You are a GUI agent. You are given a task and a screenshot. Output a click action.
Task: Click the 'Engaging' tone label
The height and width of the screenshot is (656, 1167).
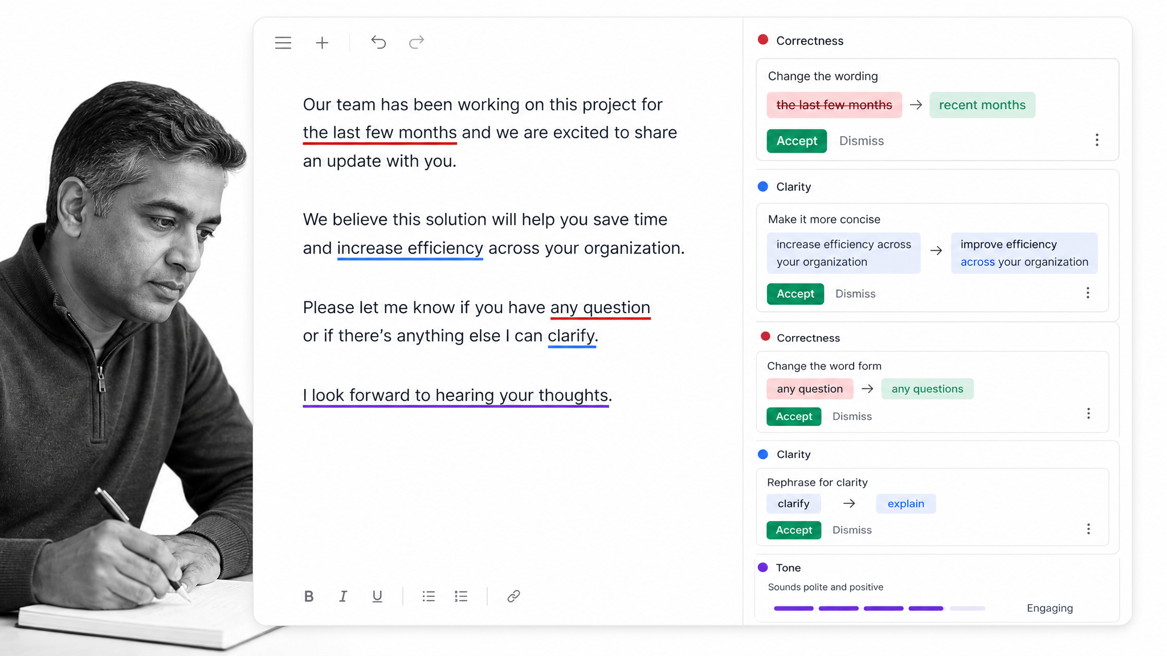1050,608
